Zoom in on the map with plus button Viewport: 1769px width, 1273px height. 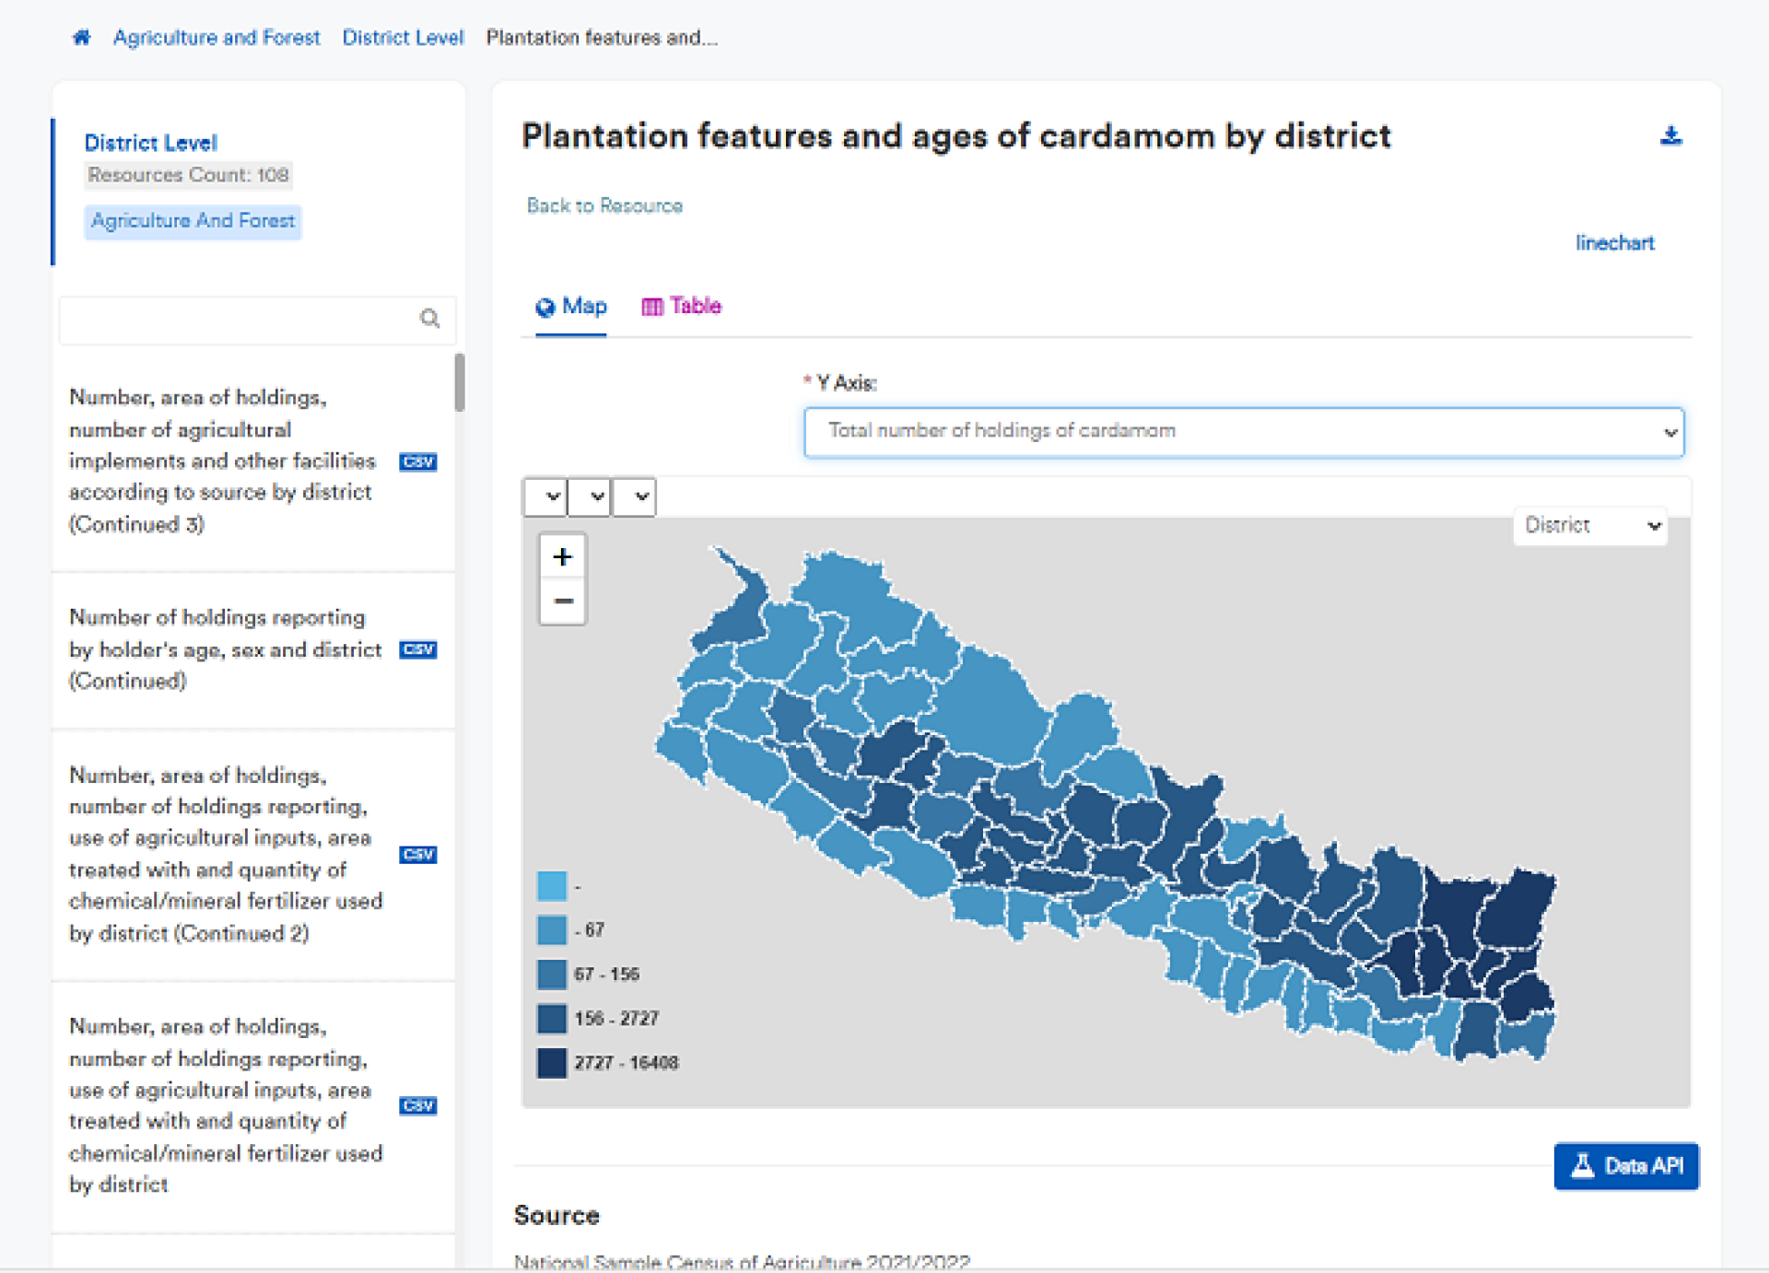(562, 556)
